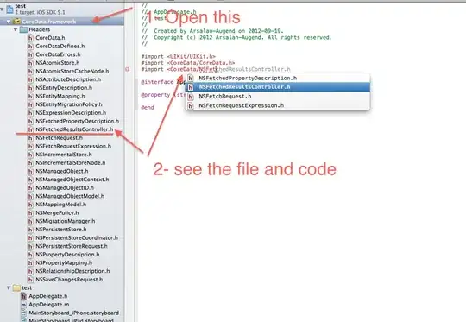
Task: Click the NSAttributeDescription.h file icon
Action: (x=30, y=79)
